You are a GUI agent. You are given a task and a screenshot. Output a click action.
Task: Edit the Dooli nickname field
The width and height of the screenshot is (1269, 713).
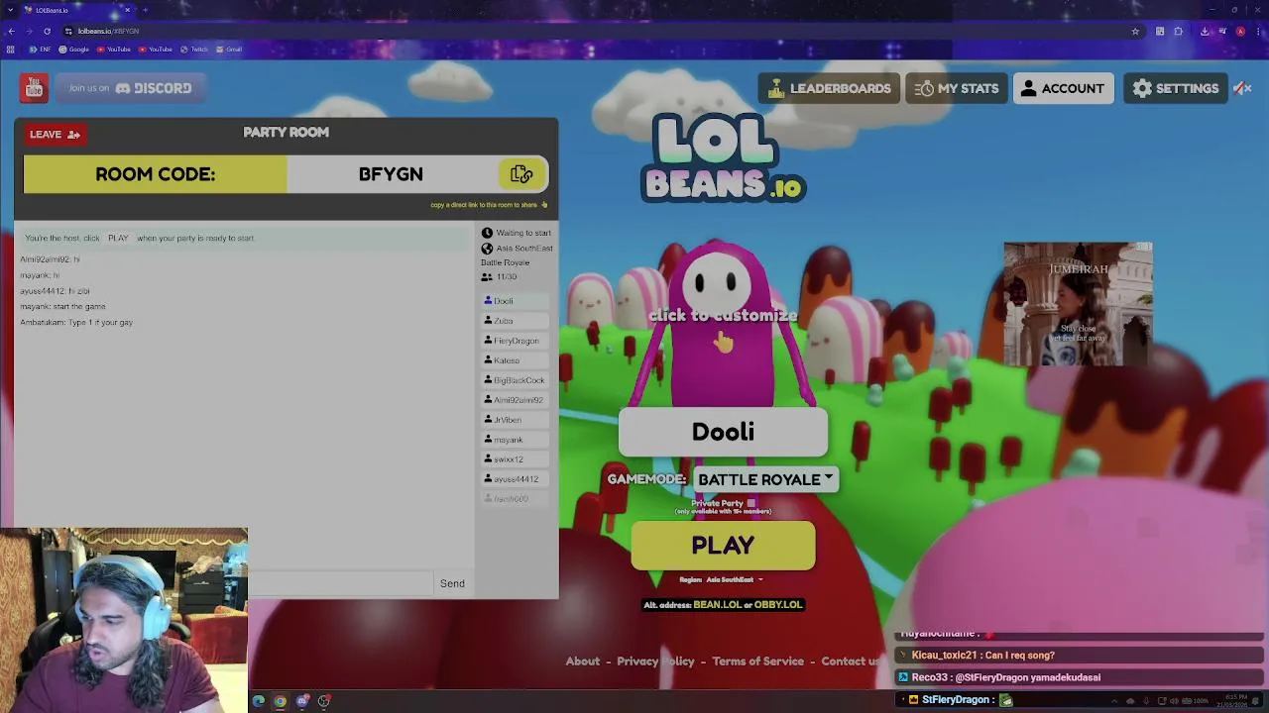[x=723, y=432]
